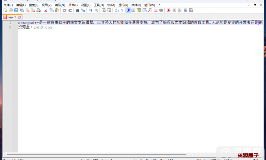Toggle show all characters pilcrow icon
This screenshot has height=160, width=266.
tap(122, 10)
